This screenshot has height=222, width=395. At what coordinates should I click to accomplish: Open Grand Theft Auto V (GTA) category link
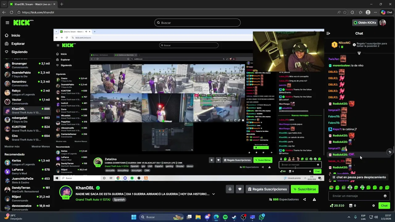[x=93, y=199]
